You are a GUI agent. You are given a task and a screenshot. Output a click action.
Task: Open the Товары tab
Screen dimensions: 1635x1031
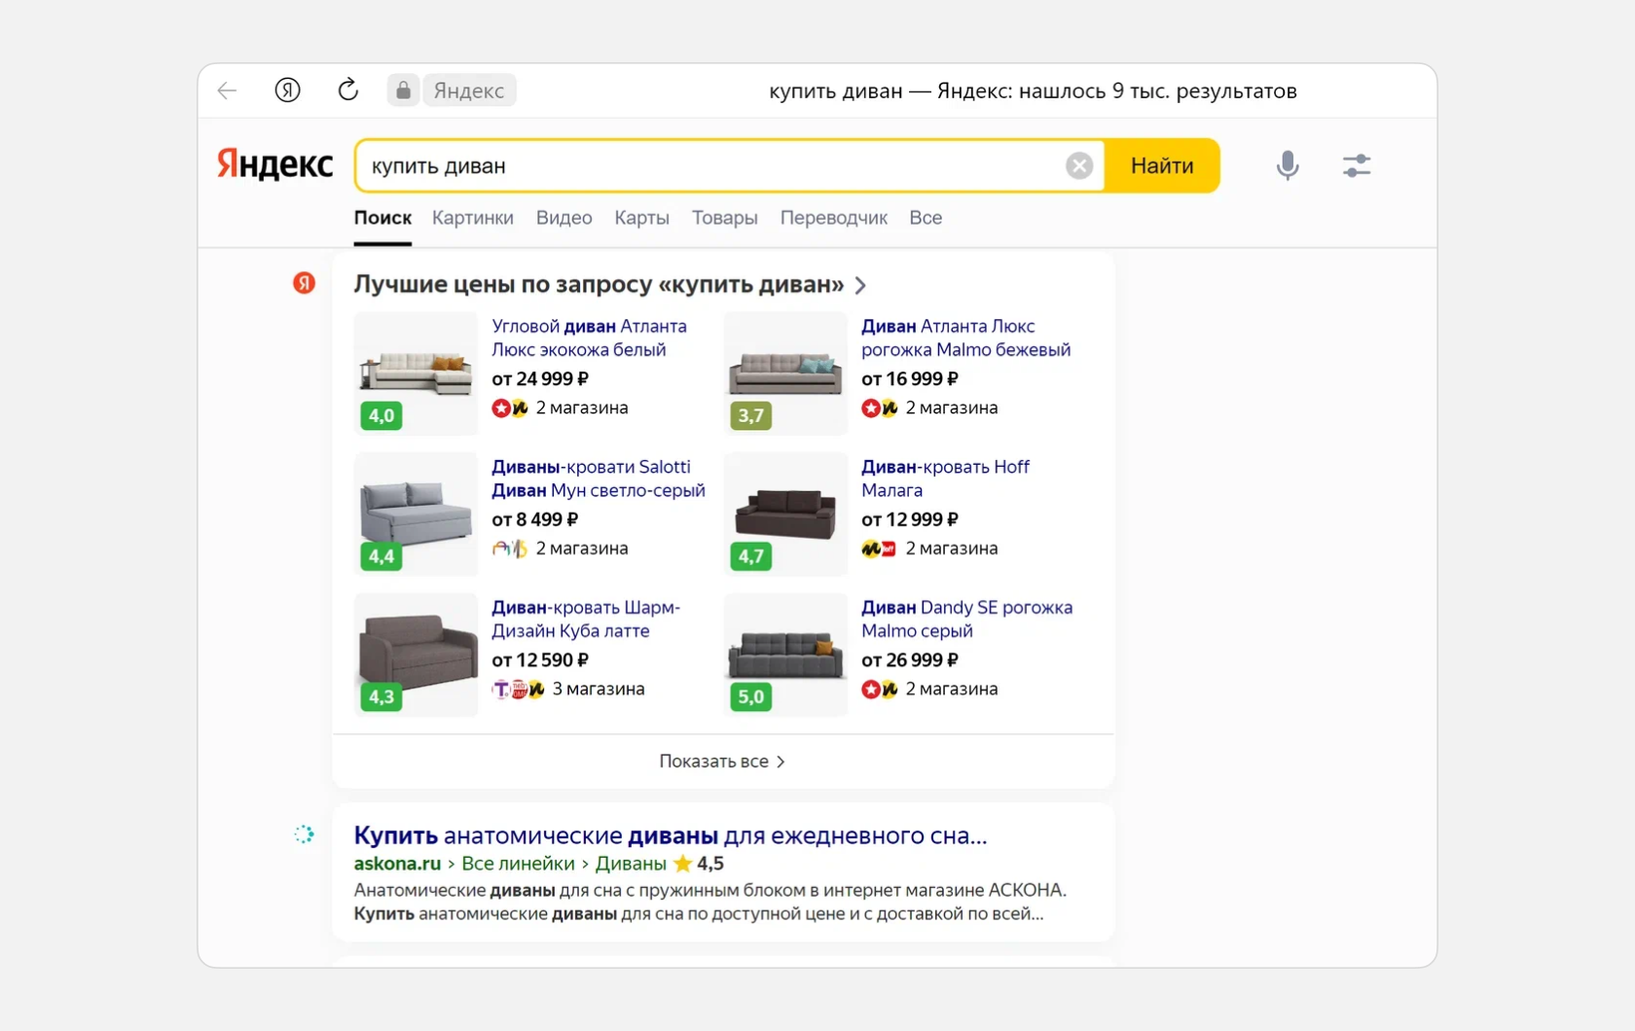point(725,218)
